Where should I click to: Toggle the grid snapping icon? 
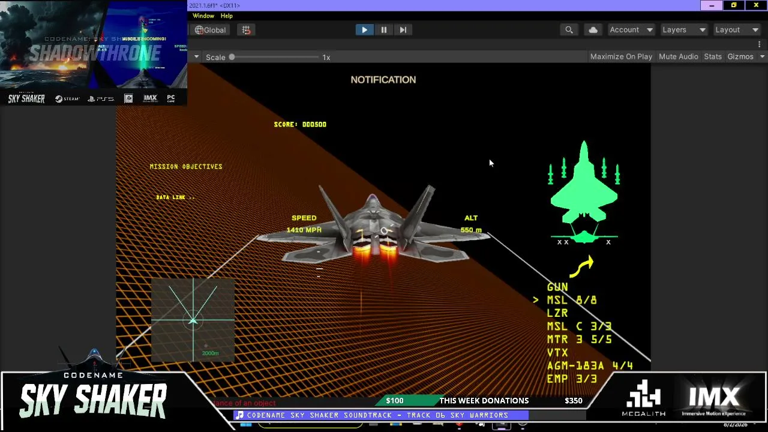click(x=246, y=30)
